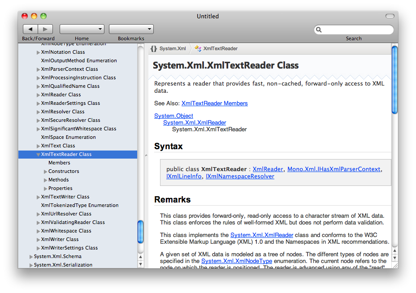Expand the Properties node
The image size is (416, 293).
point(45,189)
